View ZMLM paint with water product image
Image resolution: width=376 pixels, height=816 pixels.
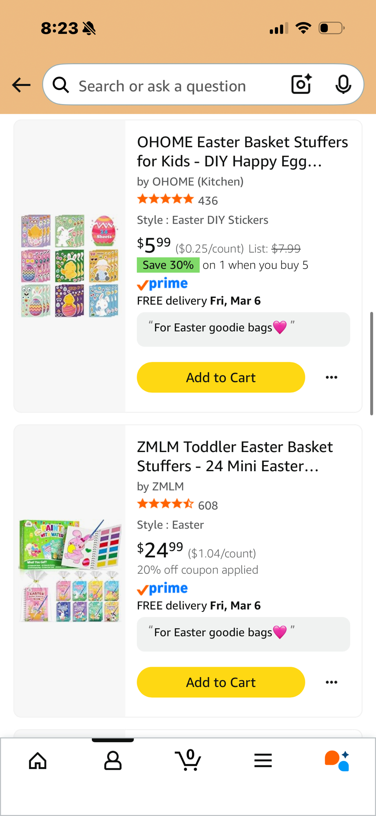pos(70,571)
